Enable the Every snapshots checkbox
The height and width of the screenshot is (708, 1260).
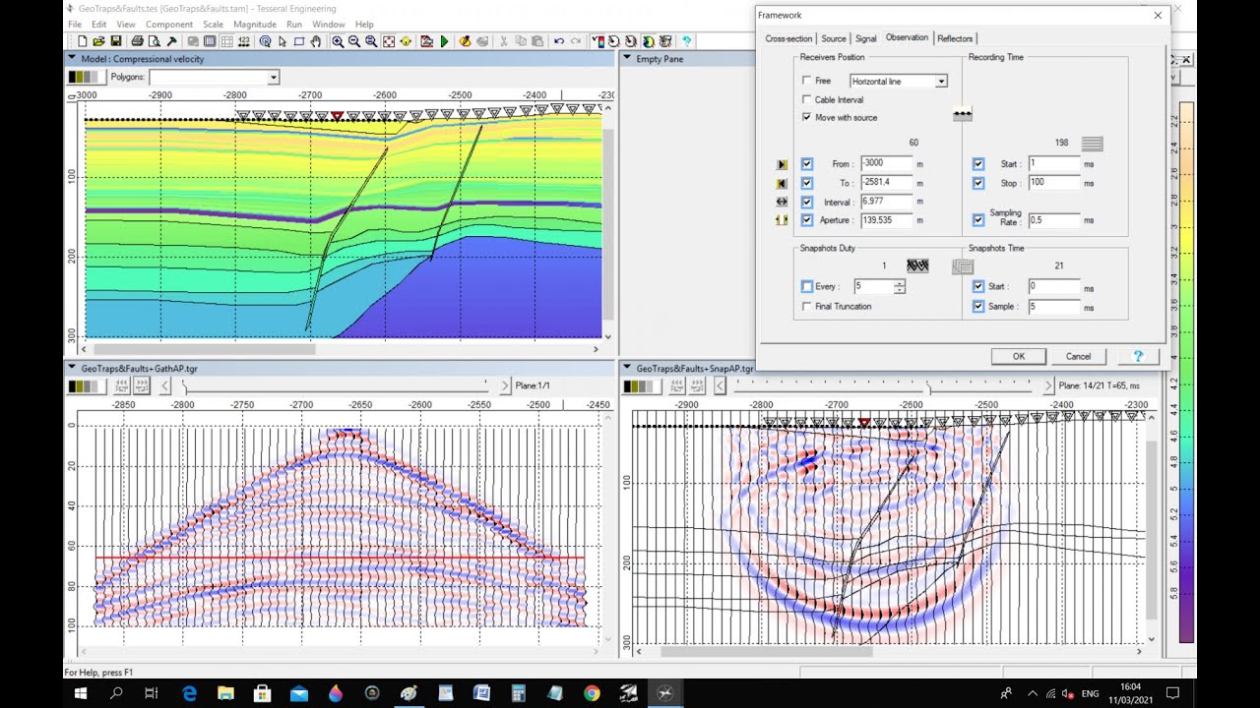pyautogui.click(x=807, y=287)
